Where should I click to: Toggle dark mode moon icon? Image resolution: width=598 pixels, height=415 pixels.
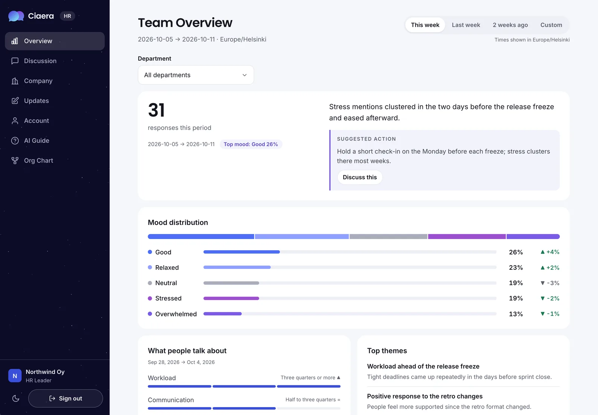(x=16, y=399)
